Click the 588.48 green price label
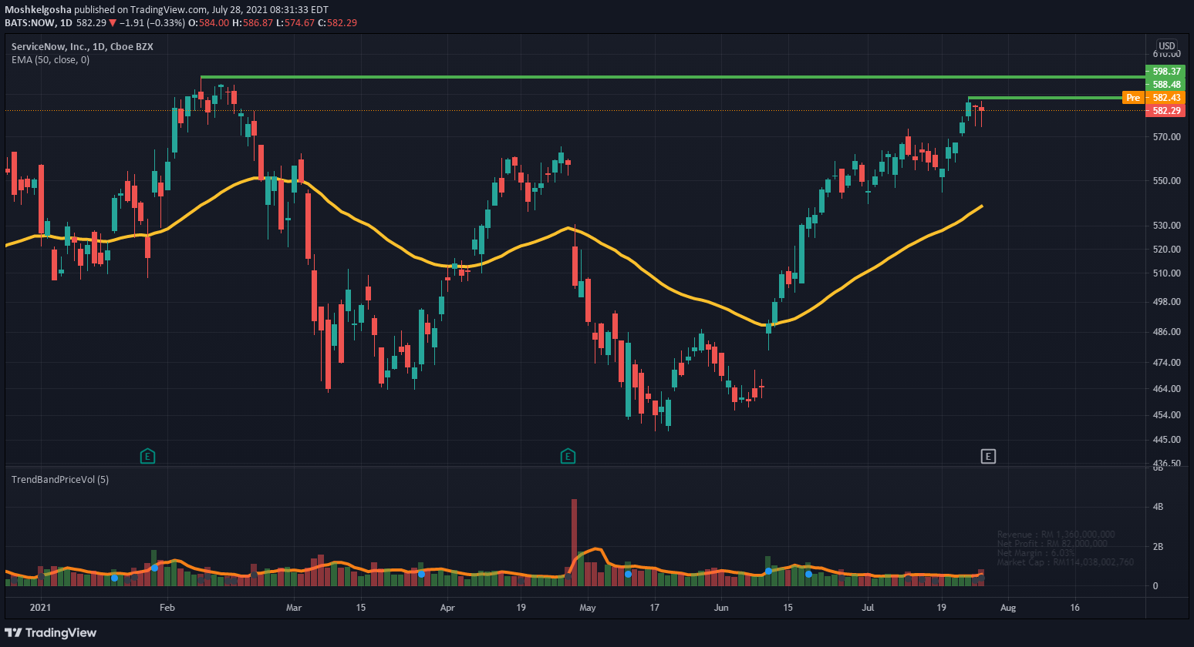This screenshot has width=1194, height=647. pyautogui.click(x=1165, y=85)
